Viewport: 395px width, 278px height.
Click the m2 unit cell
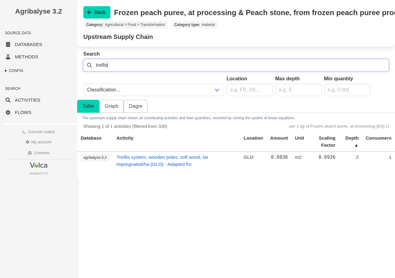[298, 157]
